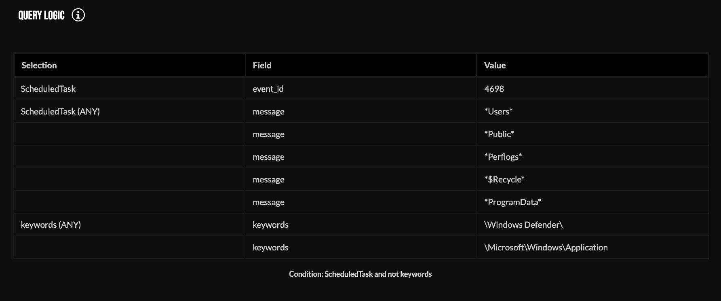Click the info icon next to Query Logic

pos(78,15)
